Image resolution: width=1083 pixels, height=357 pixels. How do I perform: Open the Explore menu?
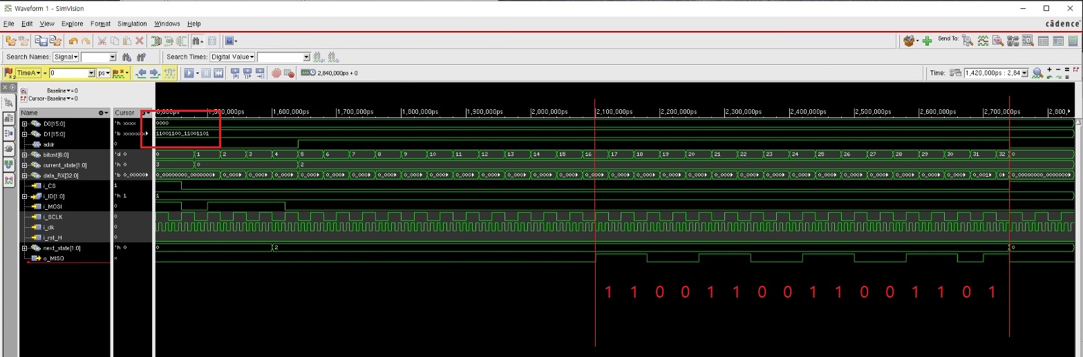click(71, 23)
